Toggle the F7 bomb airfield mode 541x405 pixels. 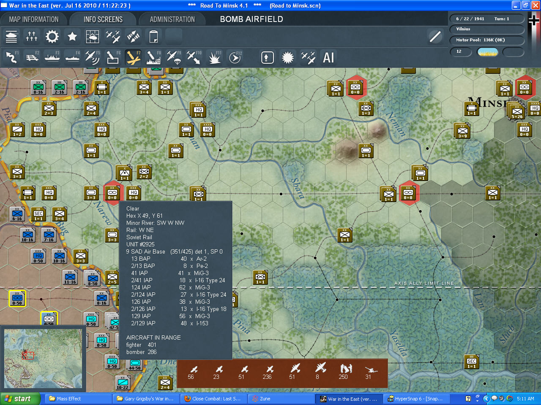click(133, 57)
